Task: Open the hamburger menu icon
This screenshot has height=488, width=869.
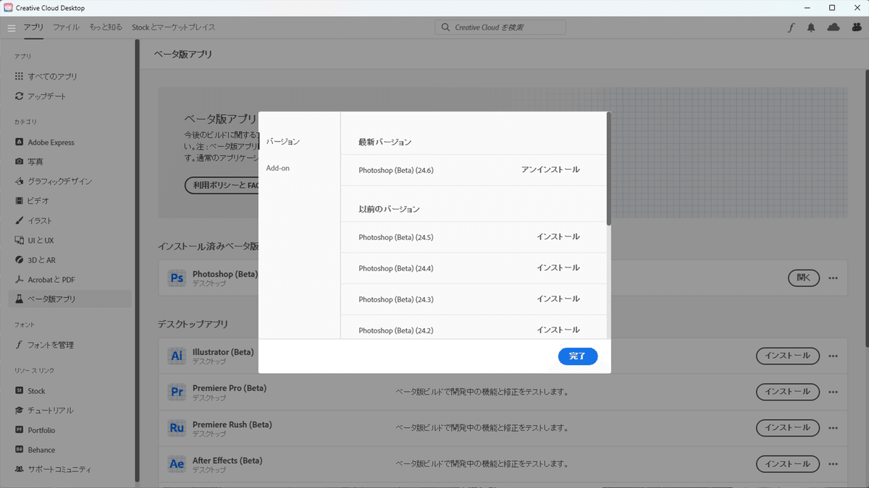Action: point(12,27)
